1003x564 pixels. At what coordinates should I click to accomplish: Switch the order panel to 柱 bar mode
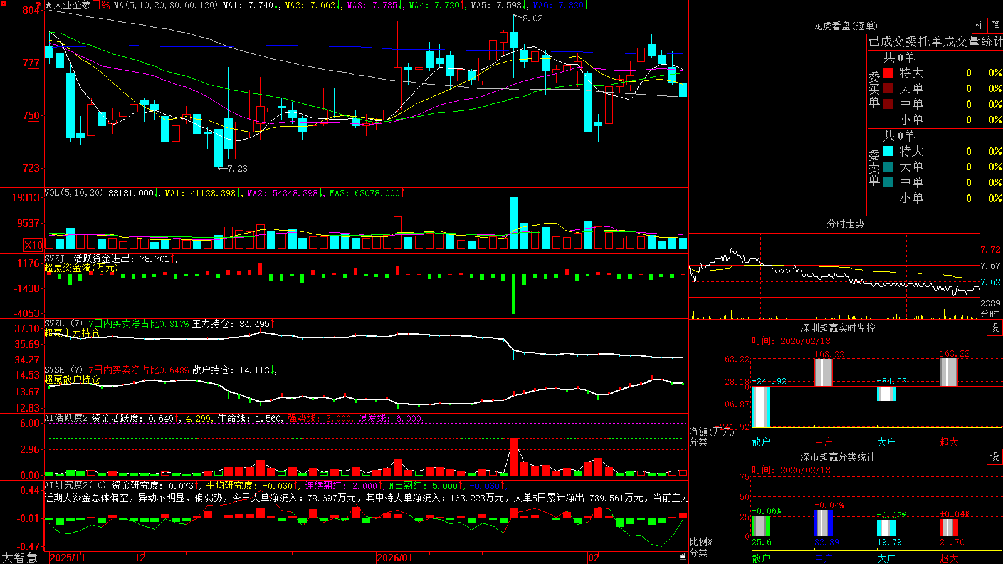point(979,26)
